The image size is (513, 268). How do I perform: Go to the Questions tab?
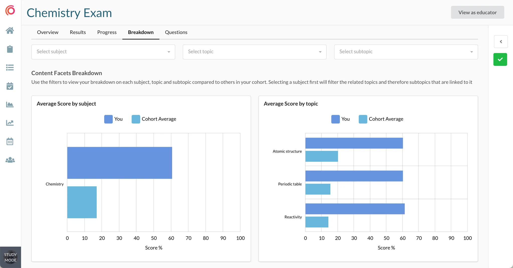click(x=176, y=32)
